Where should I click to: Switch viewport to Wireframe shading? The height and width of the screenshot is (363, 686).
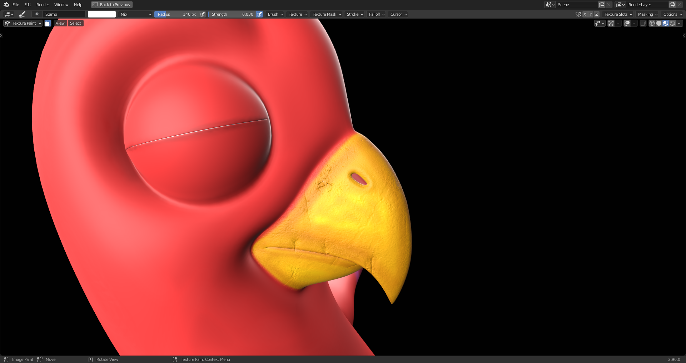pyautogui.click(x=652, y=23)
